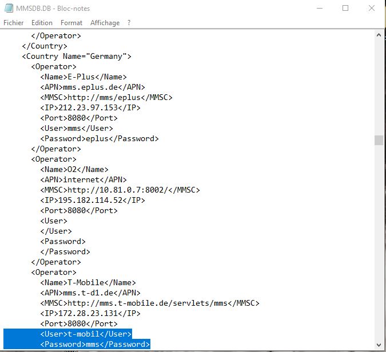Click the line <APN>mms.eplus.de</APN>

click(93, 87)
